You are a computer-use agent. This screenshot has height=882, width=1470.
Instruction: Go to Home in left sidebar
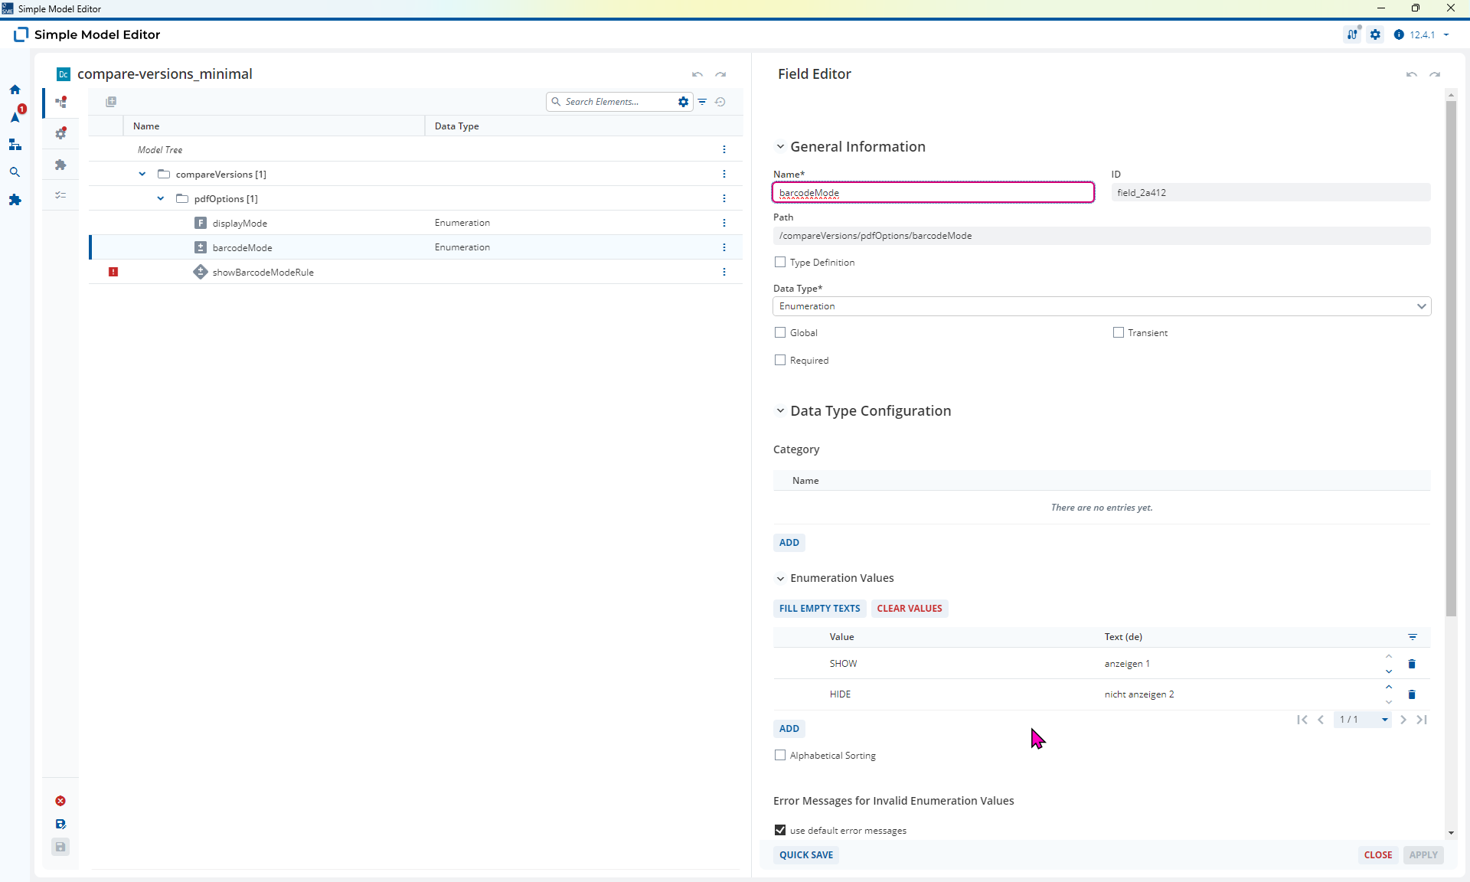click(x=15, y=90)
